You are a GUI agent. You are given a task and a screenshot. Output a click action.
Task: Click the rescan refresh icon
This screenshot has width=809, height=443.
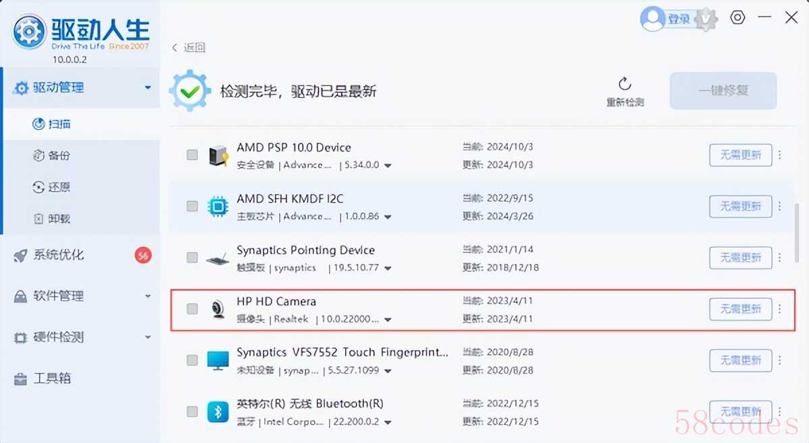coord(625,83)
